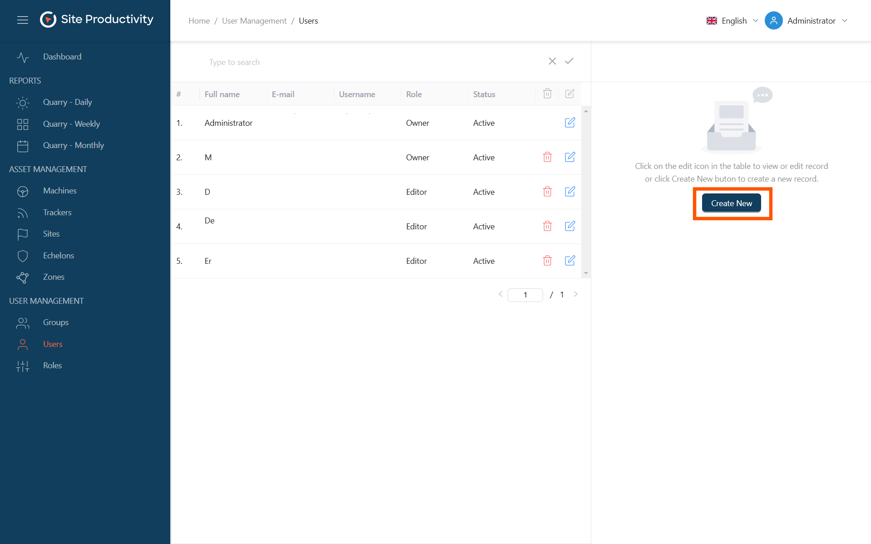The image size is (871, 544).
Task: Open edit for user De
Action: 569,226
